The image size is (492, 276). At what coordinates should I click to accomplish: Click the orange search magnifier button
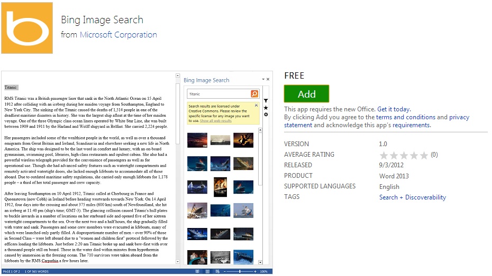coord(254,93)
